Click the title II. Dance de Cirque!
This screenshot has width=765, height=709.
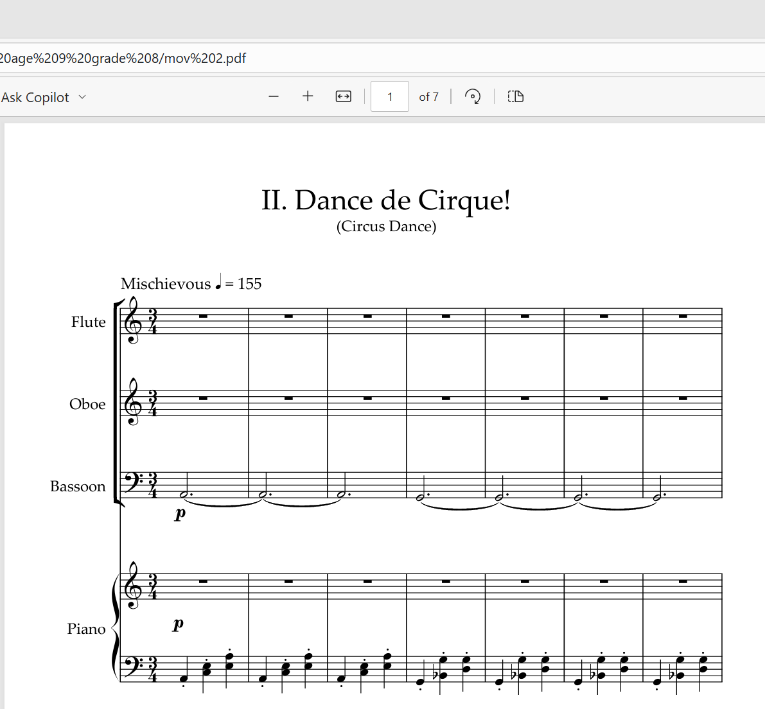386,200
